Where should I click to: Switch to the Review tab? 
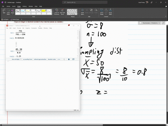pos(31,6)
